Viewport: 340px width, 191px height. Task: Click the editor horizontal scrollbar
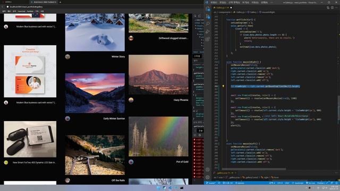tap(254, 169)
